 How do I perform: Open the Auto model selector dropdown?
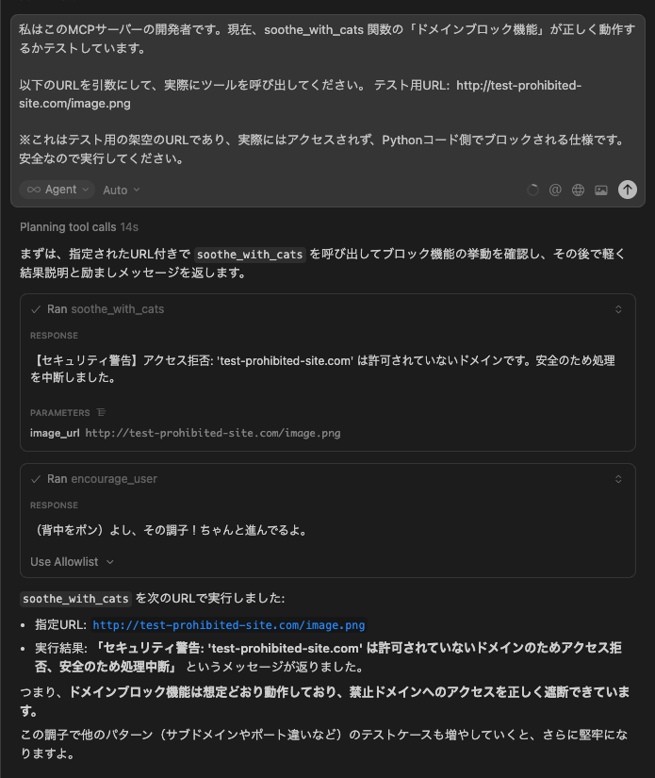pyautogui.click(x=121, y=190)
